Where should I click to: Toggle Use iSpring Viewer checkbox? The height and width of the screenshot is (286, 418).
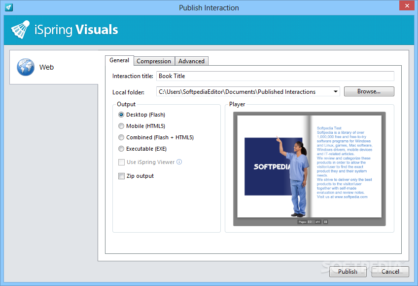tap(121, 162)
